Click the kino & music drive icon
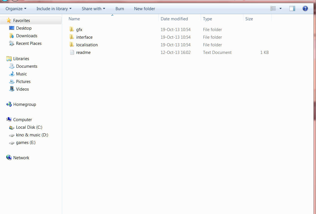The width and height of the screenshot is (316, 214). 12,136
